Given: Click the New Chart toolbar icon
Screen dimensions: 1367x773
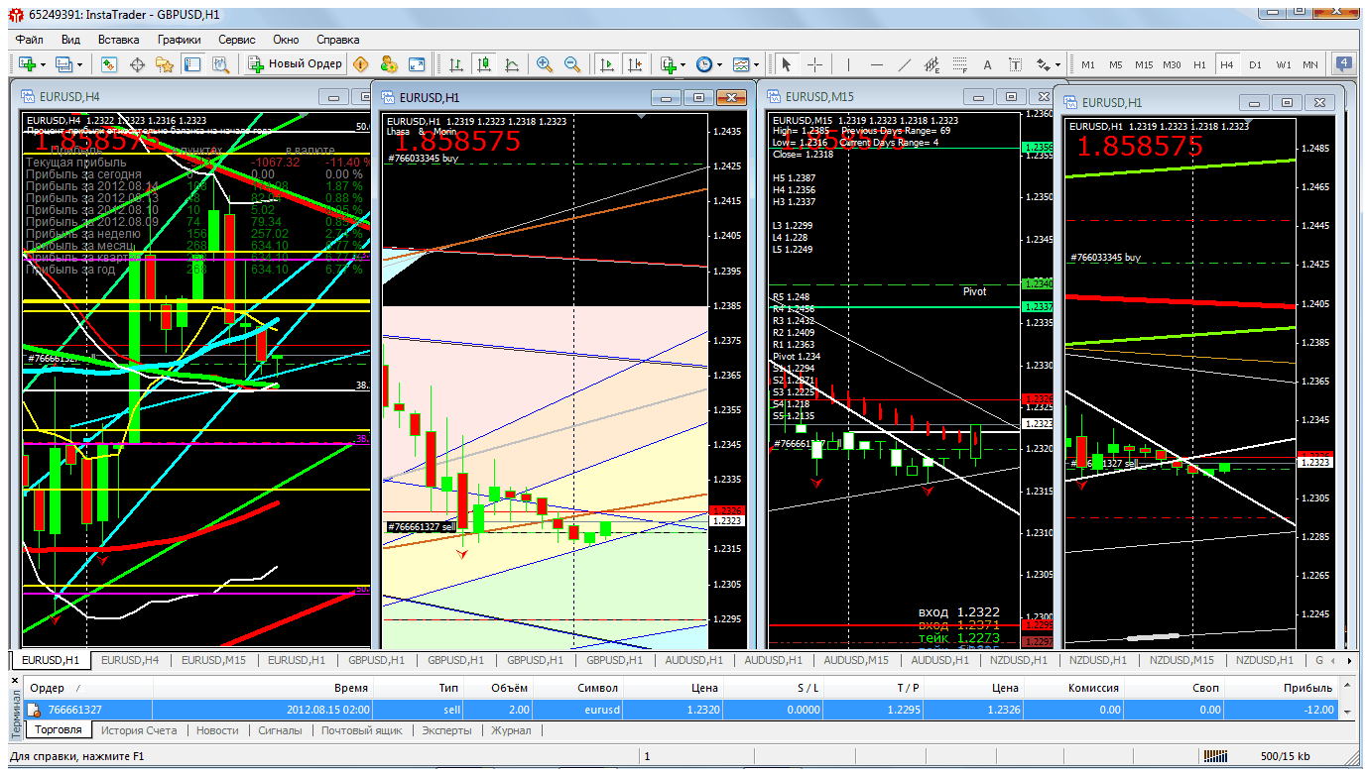Looking at the screenshot, I should click(x=27, y=64).
